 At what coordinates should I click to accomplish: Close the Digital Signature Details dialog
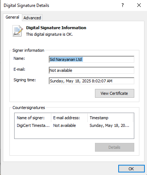[x=139, y=5]
